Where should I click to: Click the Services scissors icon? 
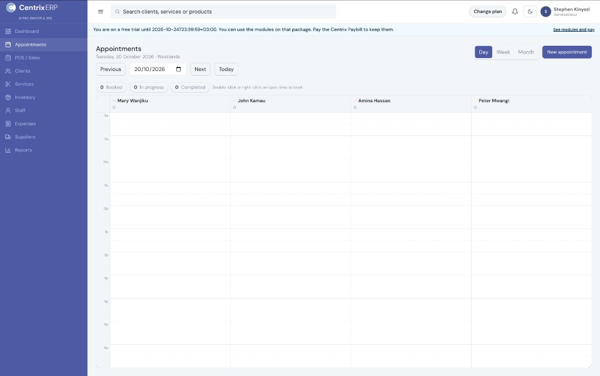click(8, 84)
